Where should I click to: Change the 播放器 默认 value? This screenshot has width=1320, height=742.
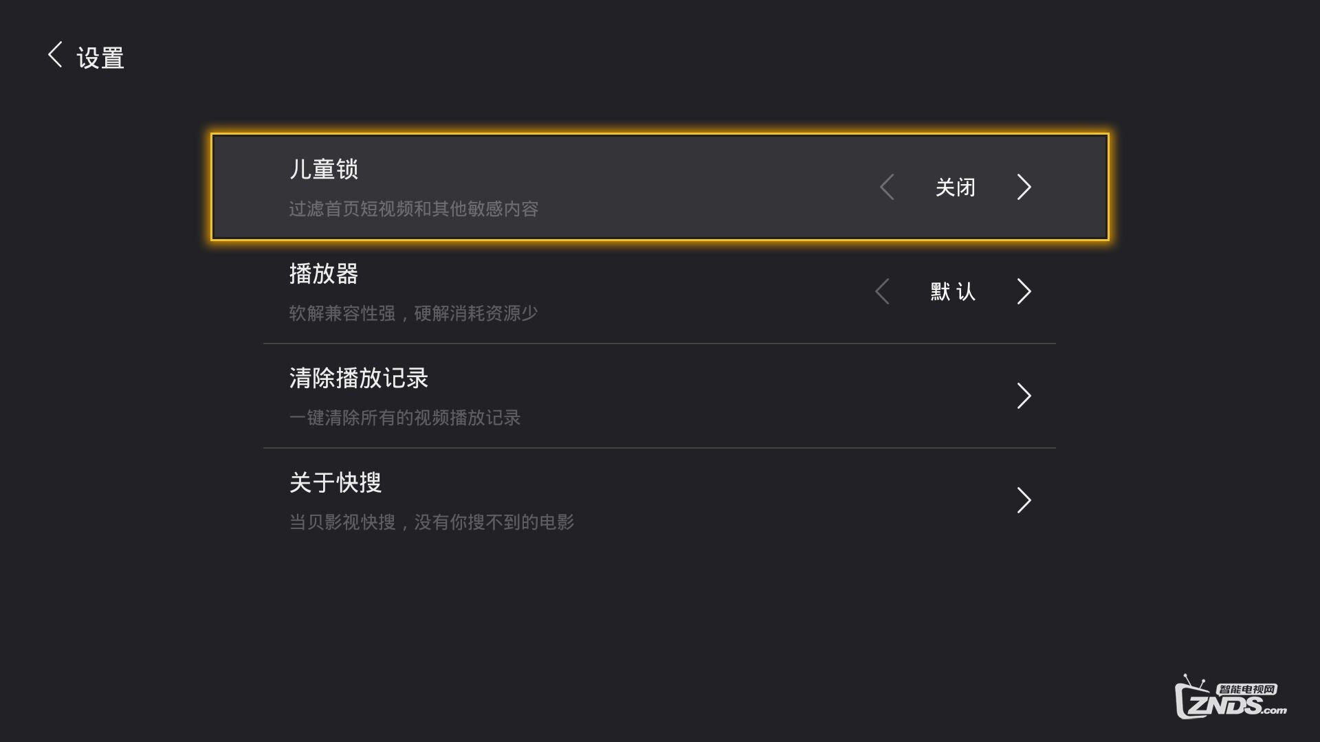[x=953, y=291]
